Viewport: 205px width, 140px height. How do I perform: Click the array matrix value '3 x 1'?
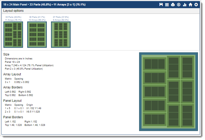tap(7, 82)
